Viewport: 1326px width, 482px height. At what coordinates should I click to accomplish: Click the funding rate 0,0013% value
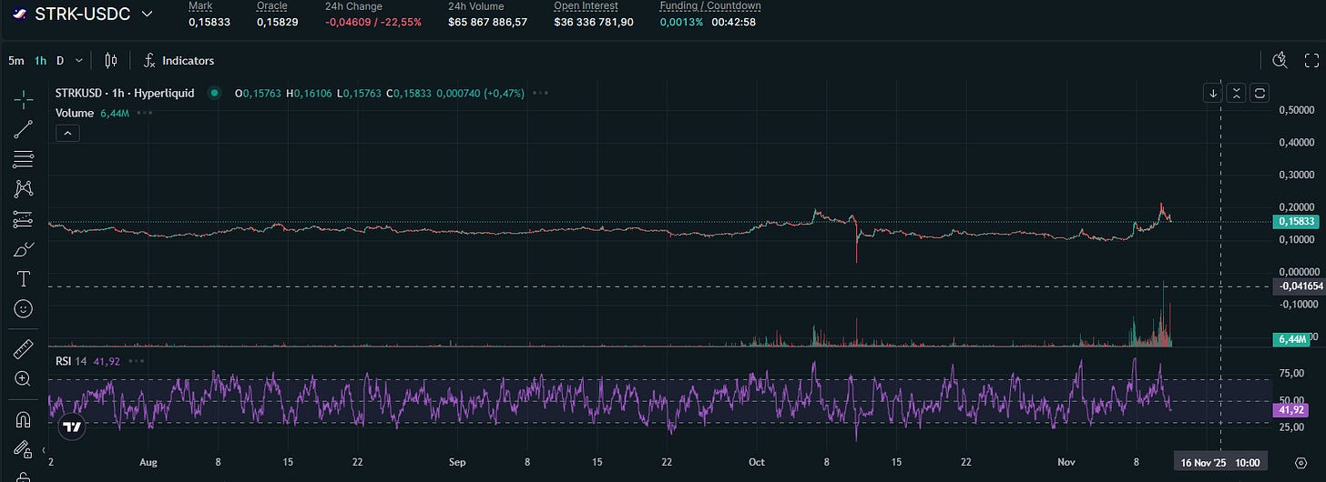click(681, 21)
